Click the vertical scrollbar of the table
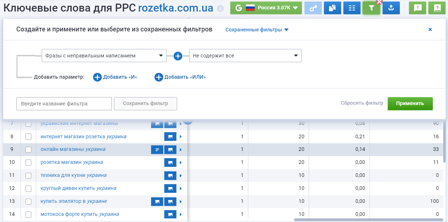This screenshot has width=448, height=222. (445, 142)
